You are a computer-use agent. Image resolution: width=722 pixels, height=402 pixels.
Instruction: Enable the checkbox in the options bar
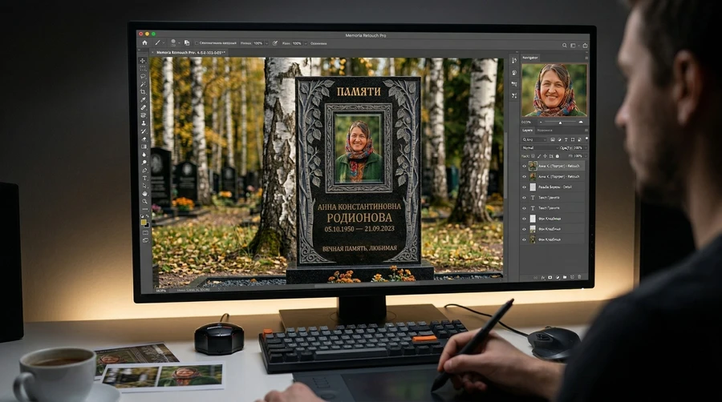click(196, 42)
